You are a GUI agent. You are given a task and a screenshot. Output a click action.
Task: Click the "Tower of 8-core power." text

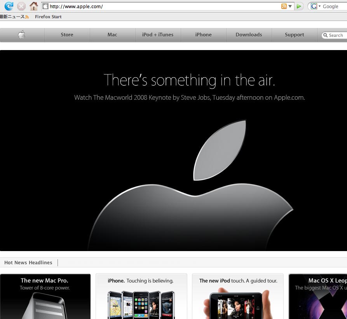(x=45, y=288)
